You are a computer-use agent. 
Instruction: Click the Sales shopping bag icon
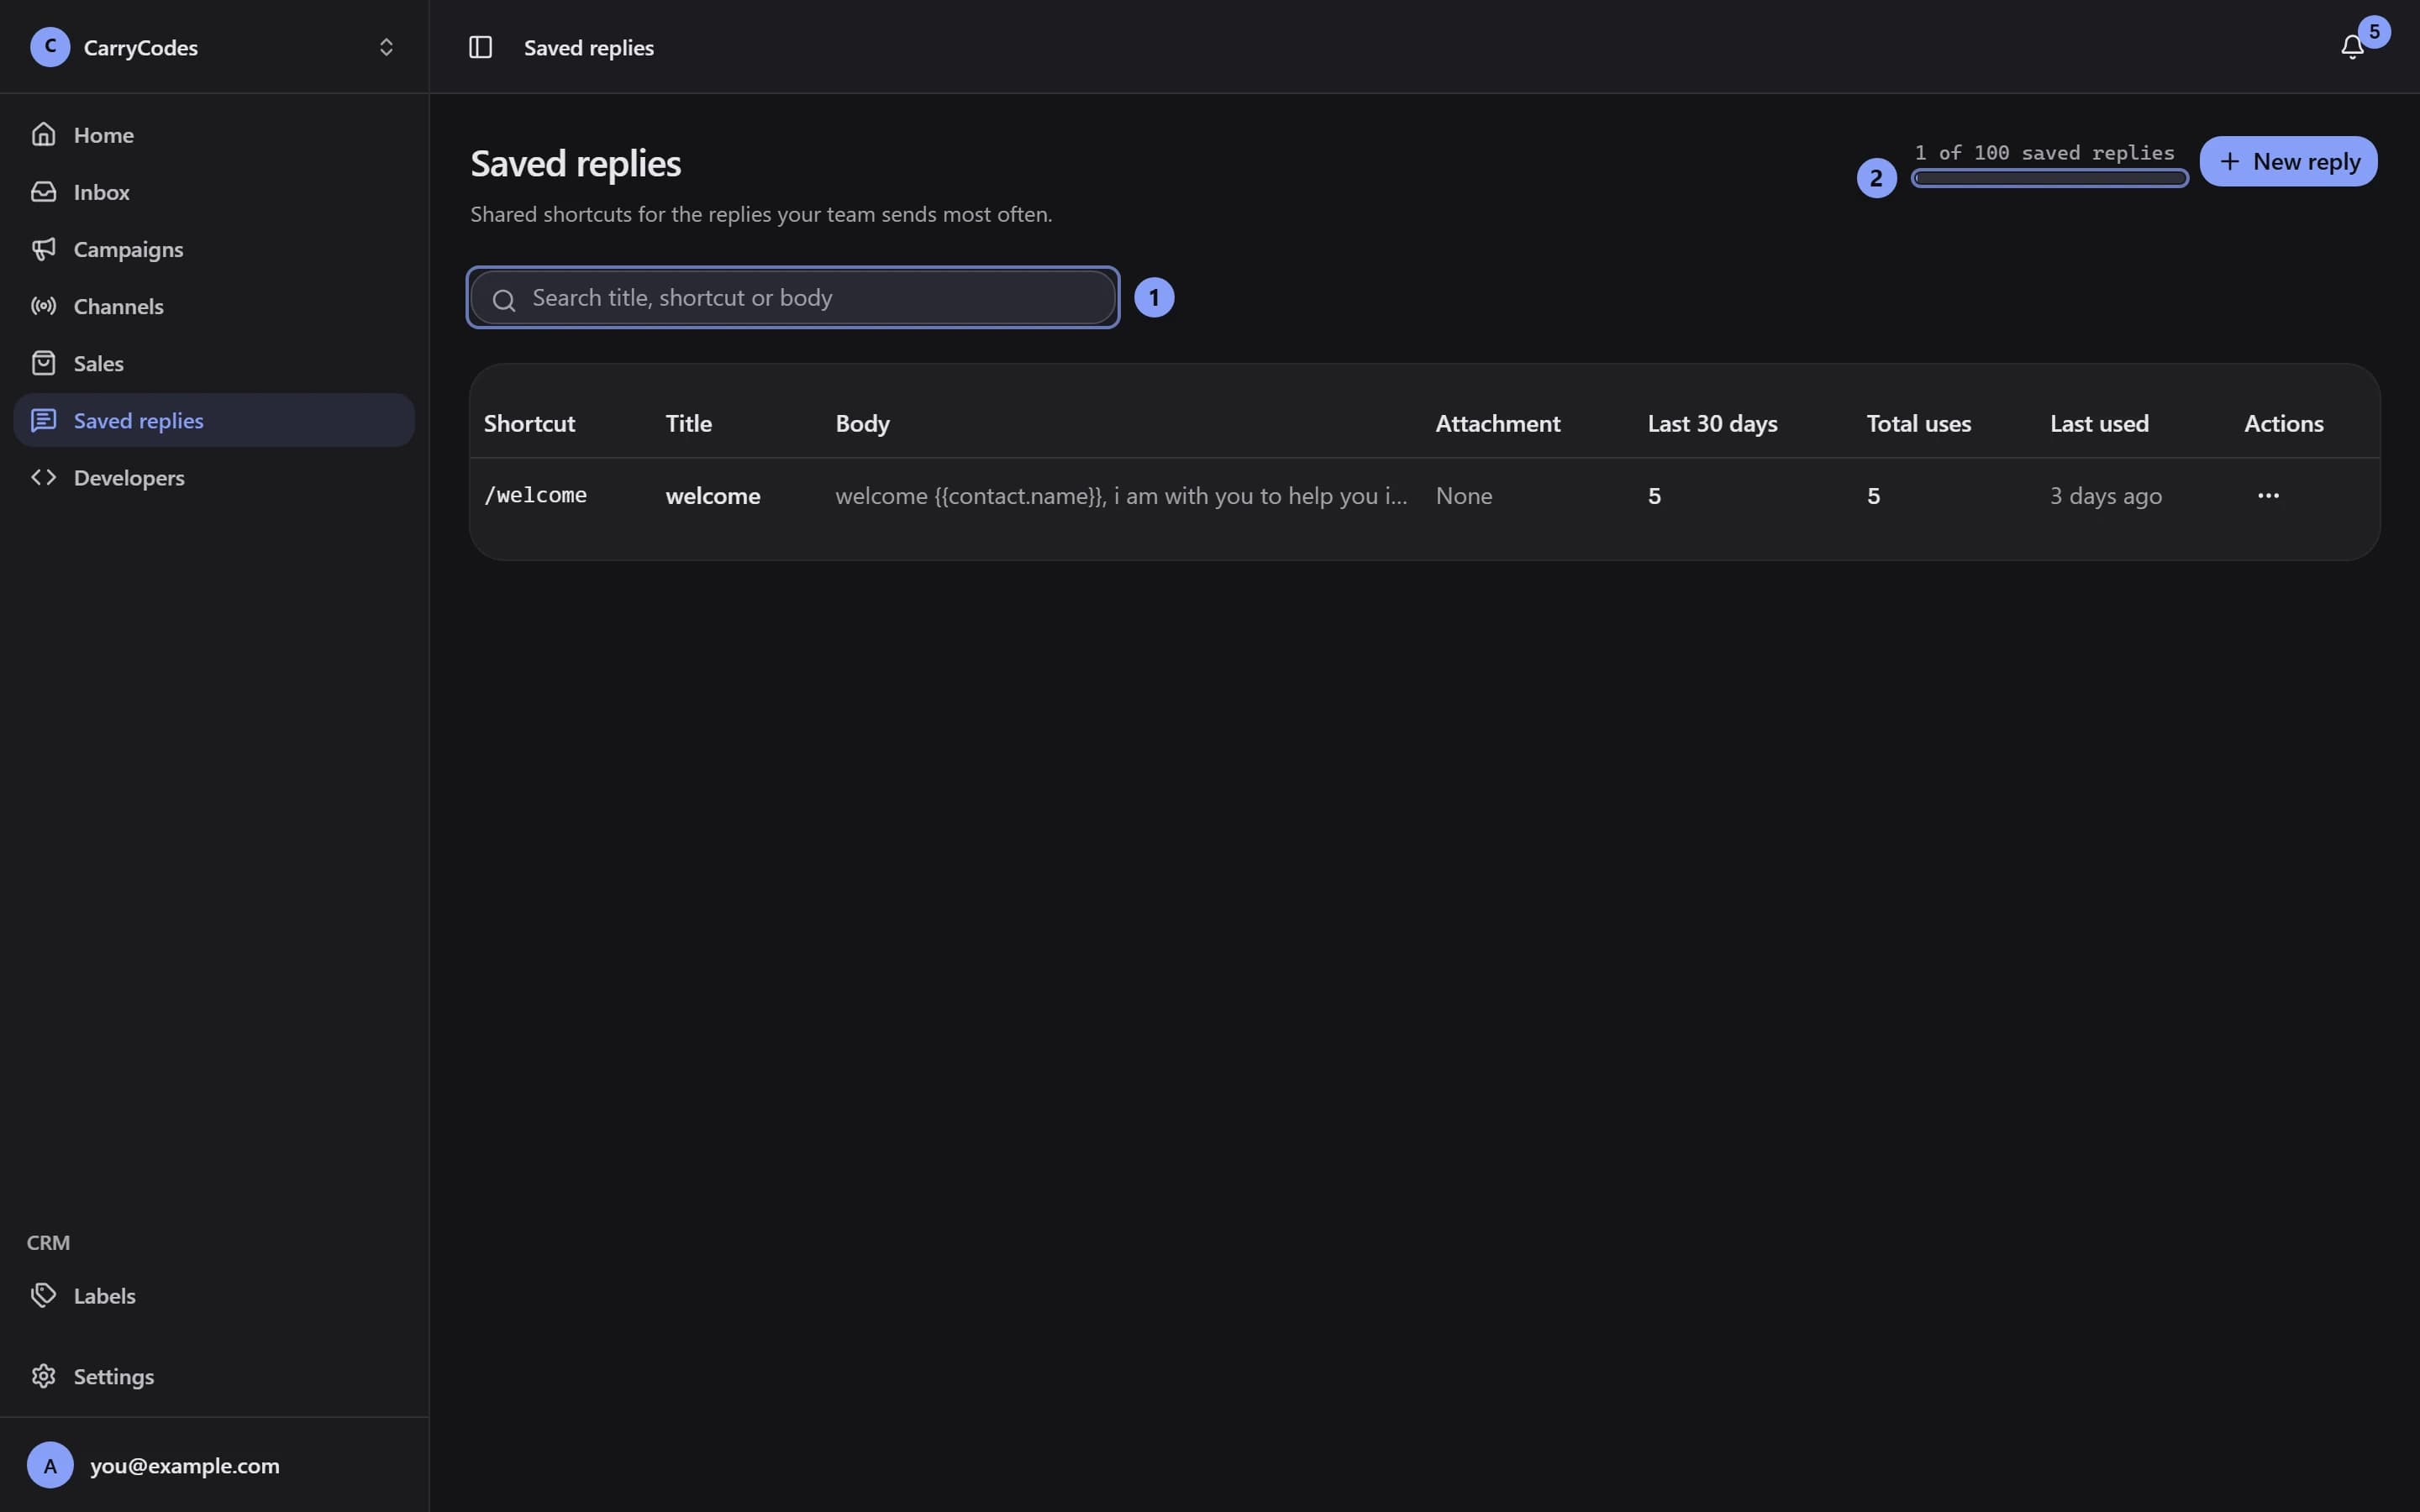(x=43, y=363)
